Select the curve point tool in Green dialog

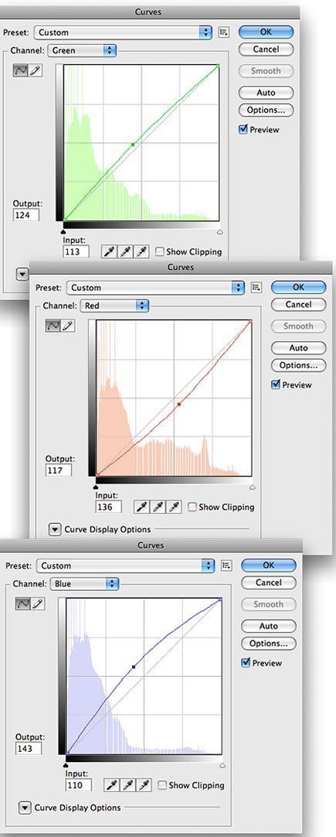(x=21, y=70)
